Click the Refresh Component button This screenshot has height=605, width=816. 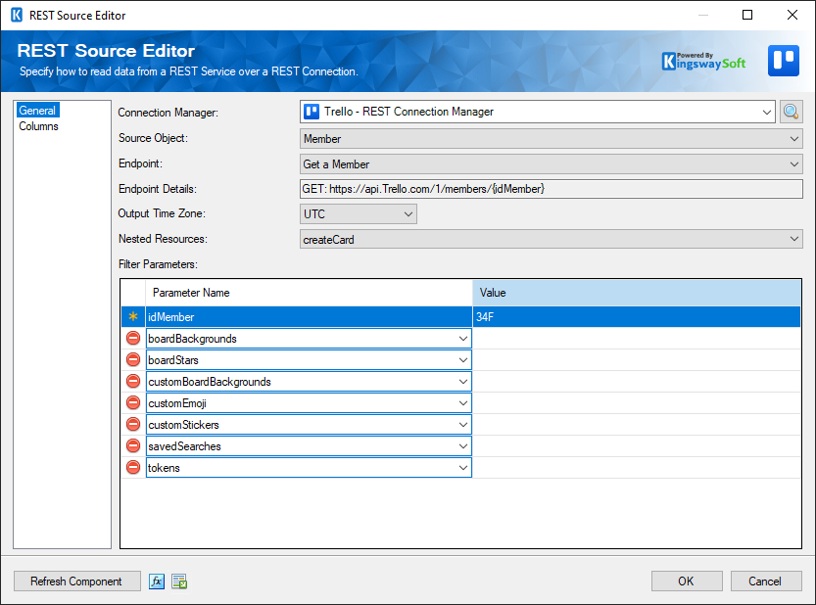point(77,582)
